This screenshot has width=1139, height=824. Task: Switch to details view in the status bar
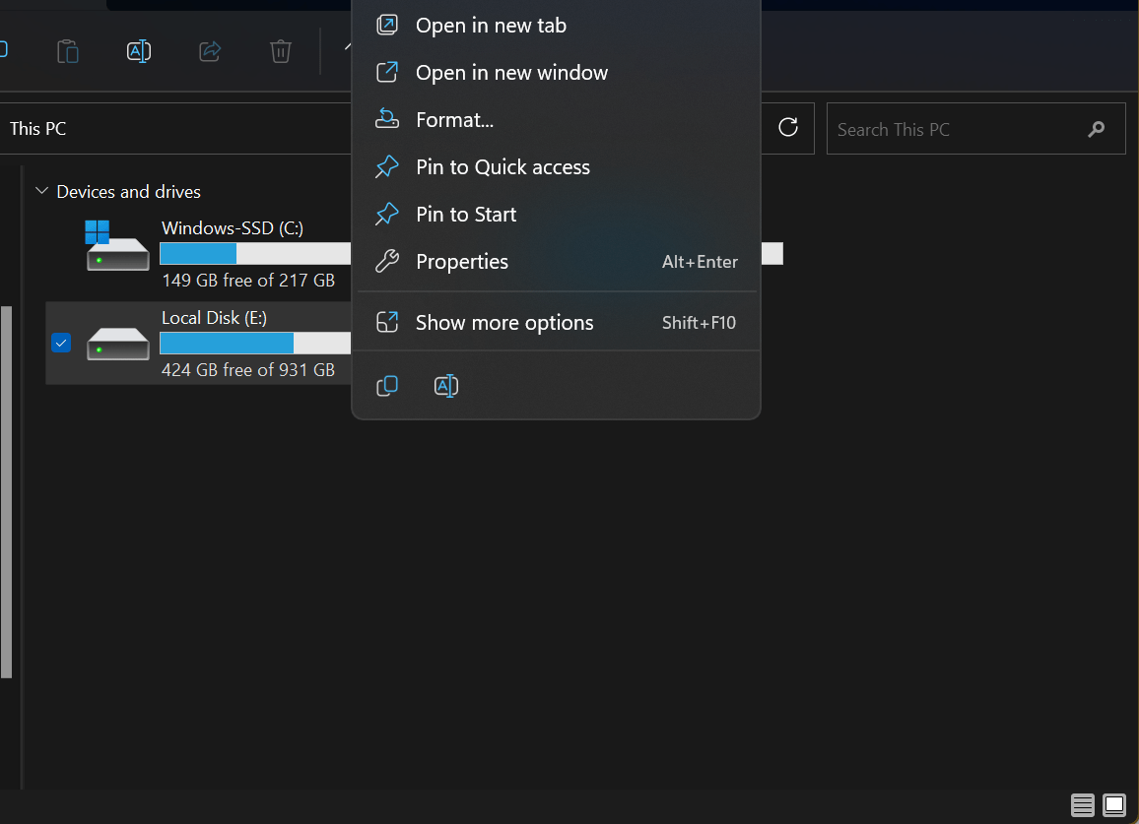[1082, 805]
